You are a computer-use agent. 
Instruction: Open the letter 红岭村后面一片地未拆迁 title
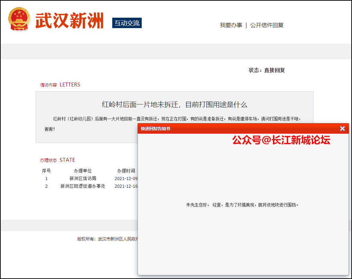pyautogui.click(x=174, y=104)
